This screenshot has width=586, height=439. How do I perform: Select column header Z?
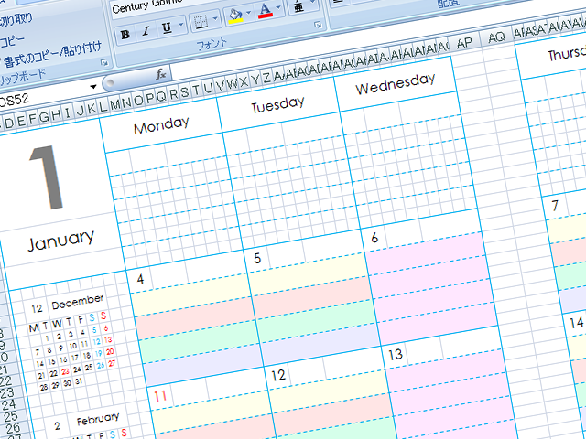point(266,78)
